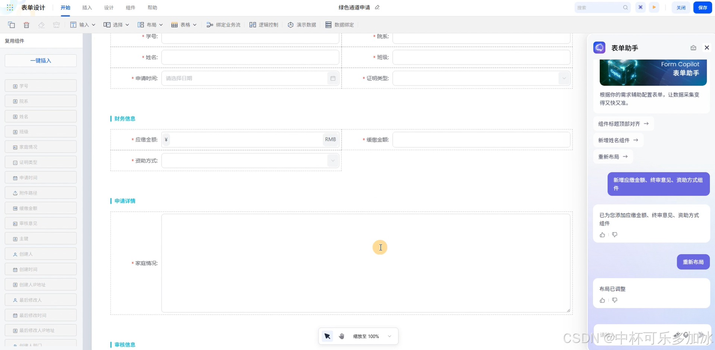The image size is (715, 350).
Task: Open the 表格 dropdown
Action: tap(184, 25)
